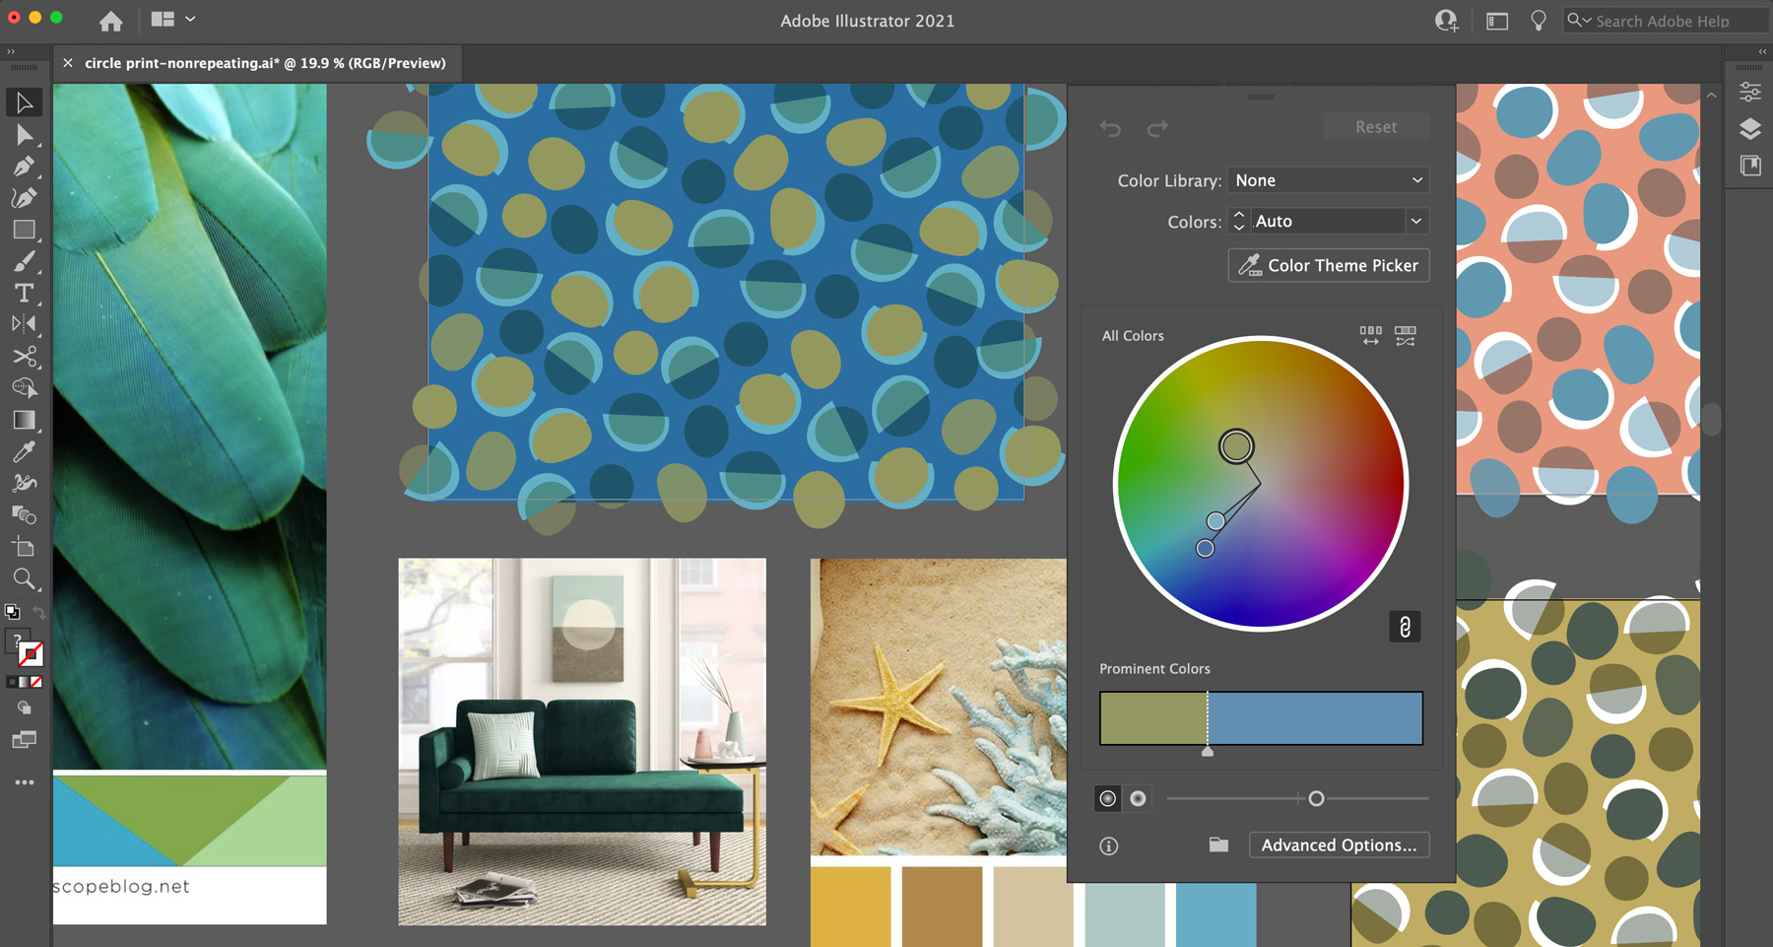Activate the Color Theme Picker
This screenshot has width=1773, height=947.
[x=1328, y=265]
